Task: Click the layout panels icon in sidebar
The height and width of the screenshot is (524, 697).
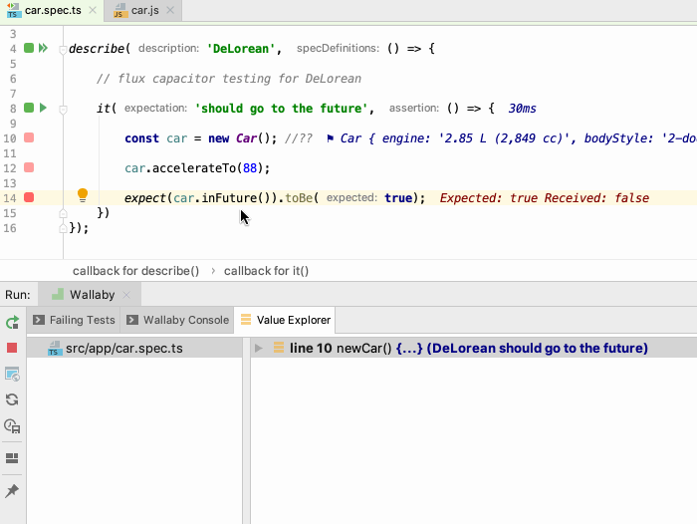Action: 12,458
